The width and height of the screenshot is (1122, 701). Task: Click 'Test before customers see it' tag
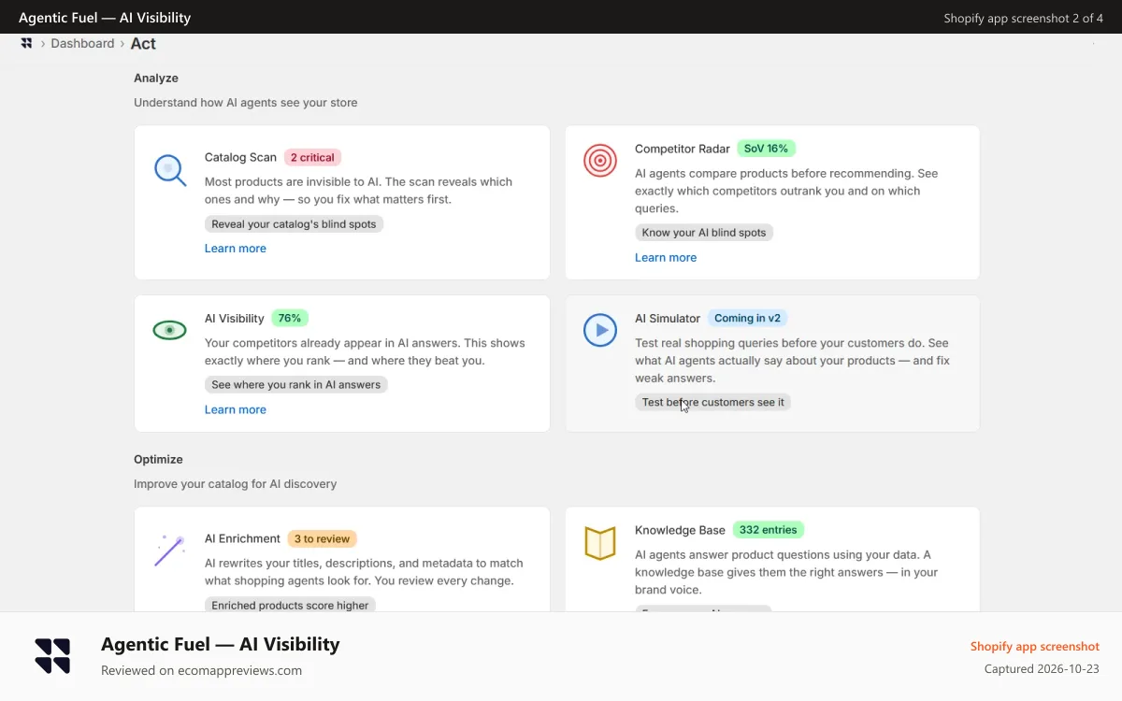click(x=713, y=402)
